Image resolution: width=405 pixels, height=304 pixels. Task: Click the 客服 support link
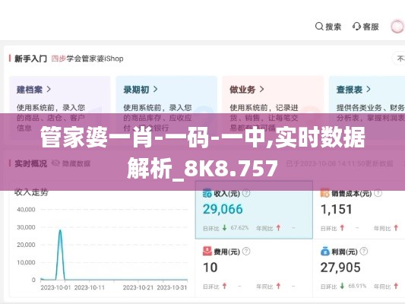pyautogui.click(x=371, y=27)
